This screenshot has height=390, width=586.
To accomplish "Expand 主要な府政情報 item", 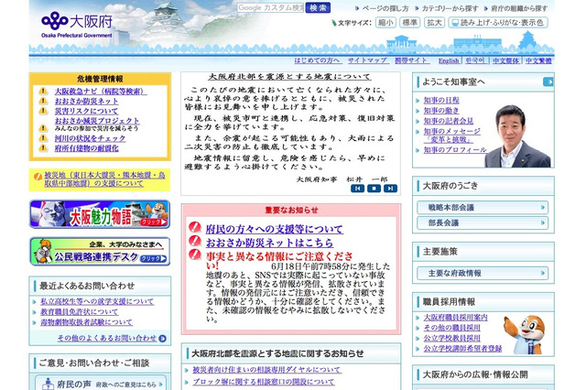I will (483, 273).
